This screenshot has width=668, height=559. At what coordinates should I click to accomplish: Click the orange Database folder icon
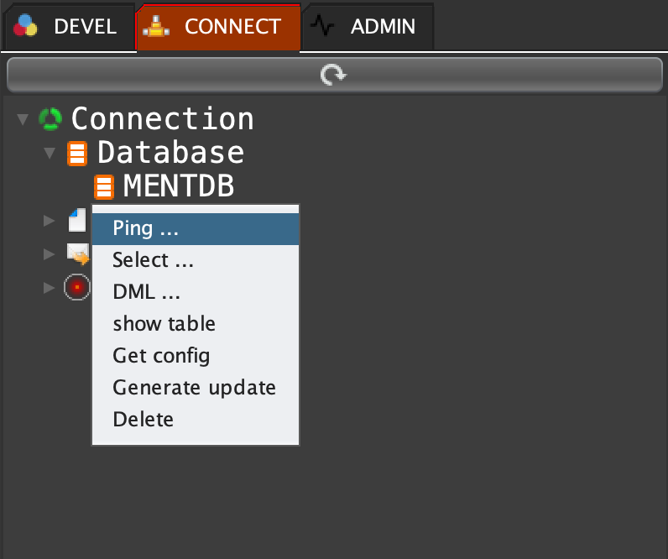[x=77, y=154]
